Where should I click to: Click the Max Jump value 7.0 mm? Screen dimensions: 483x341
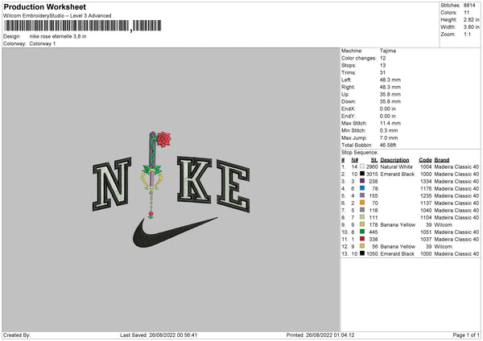389,138
